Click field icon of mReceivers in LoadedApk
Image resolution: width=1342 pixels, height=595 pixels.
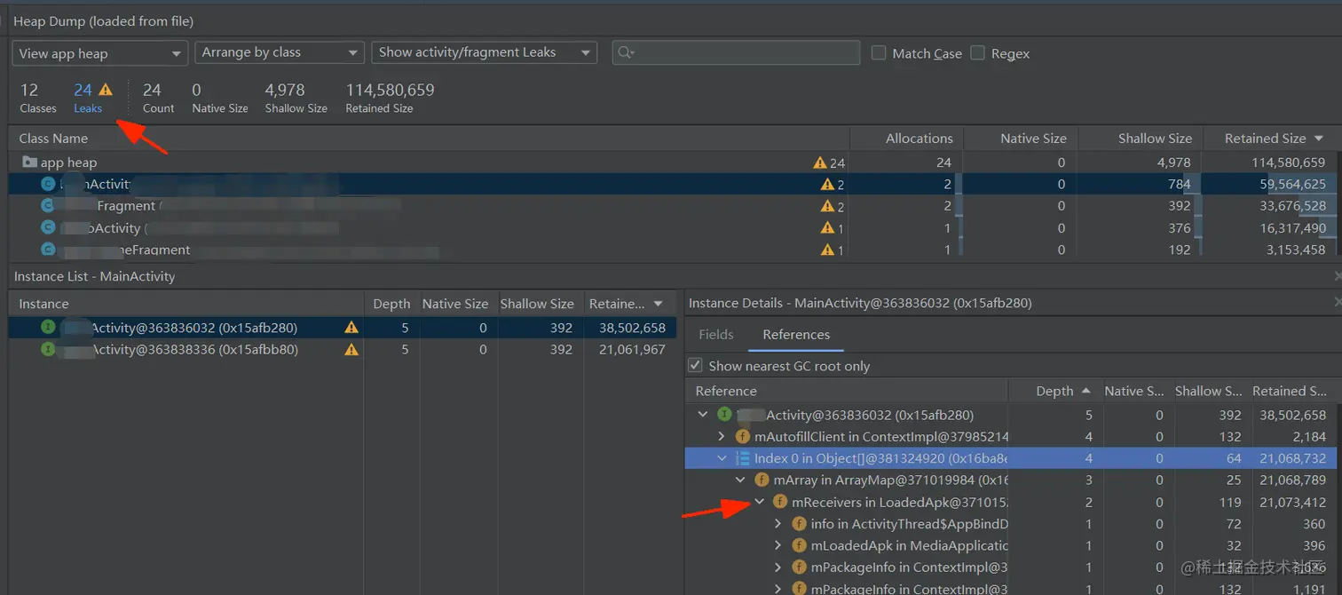coord(780,502)
